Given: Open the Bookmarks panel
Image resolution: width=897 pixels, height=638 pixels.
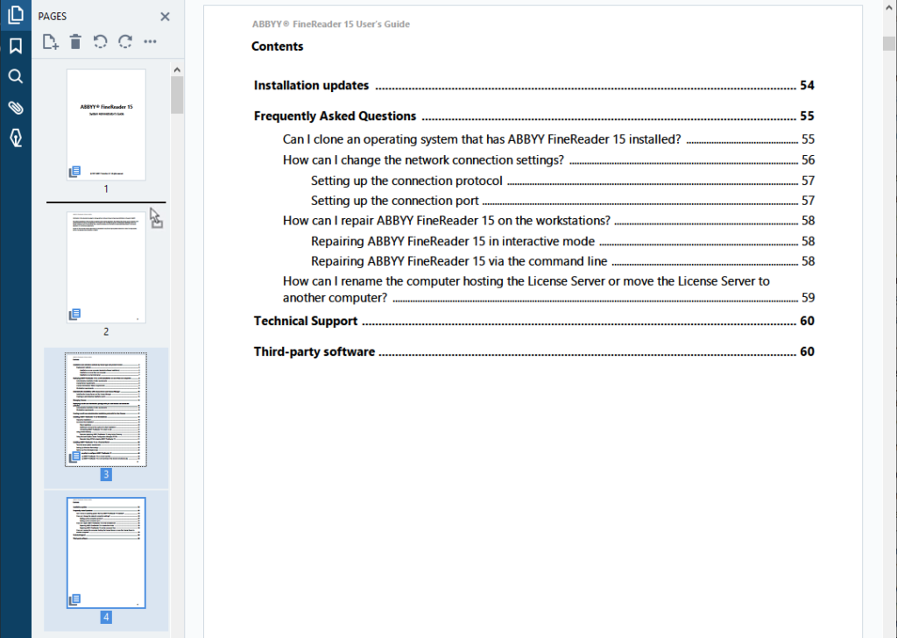Looking at the screenshot, I should click(x=16, y=46).
